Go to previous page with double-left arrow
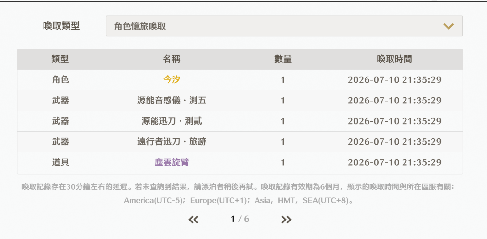 [194, 220]
